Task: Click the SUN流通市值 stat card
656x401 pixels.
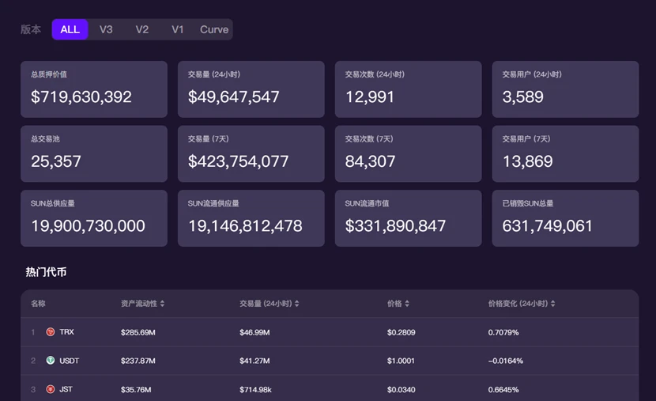Action: click(x=409, y=218)
